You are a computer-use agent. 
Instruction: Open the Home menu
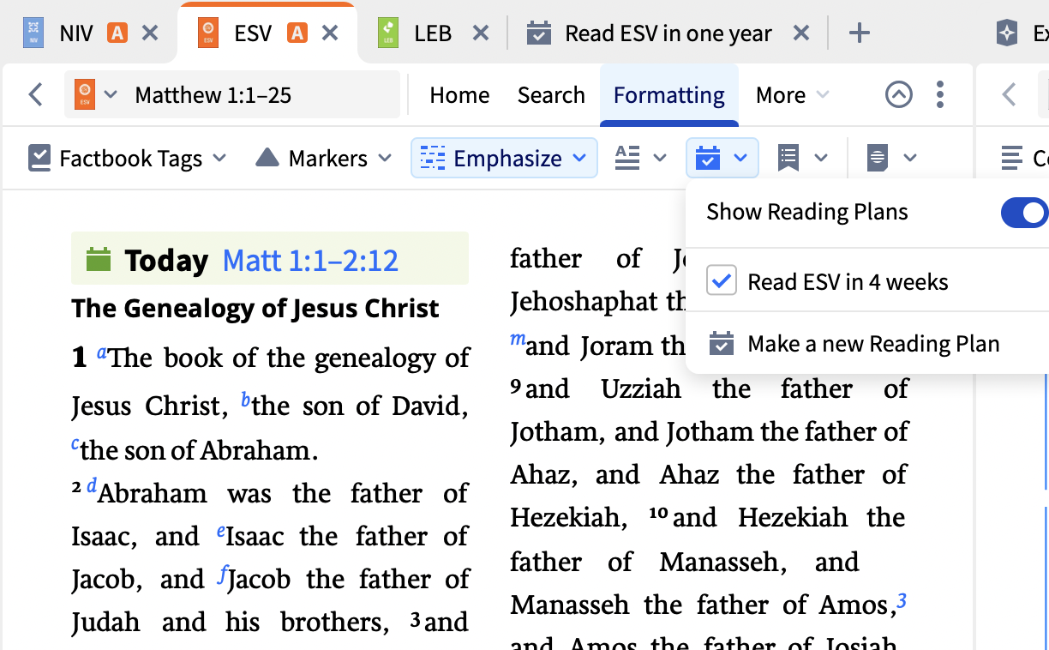click(459, 94)
